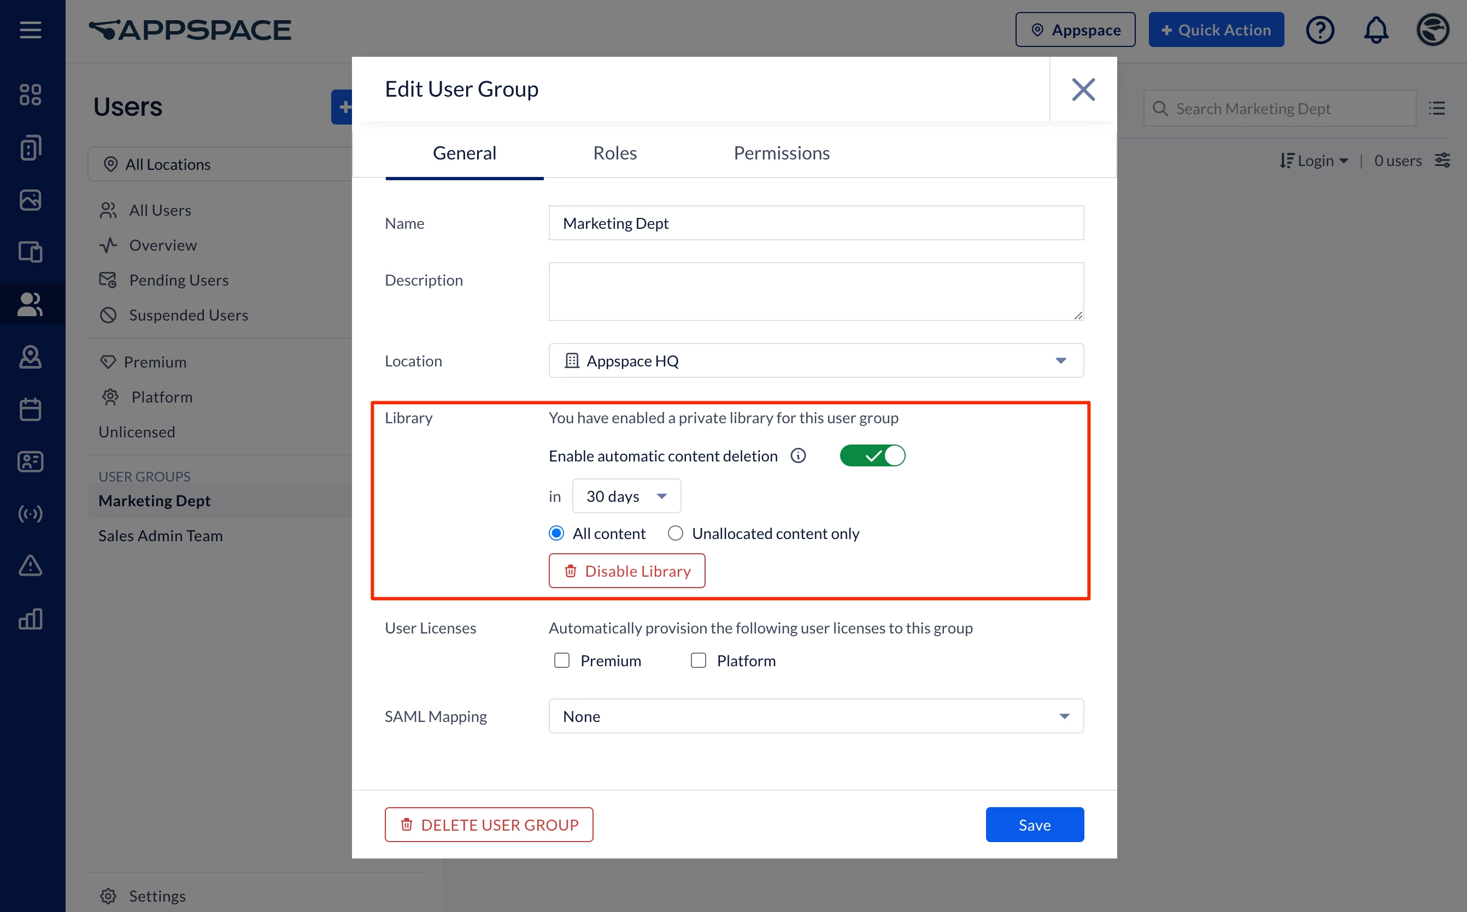Open the calendar icon in left sidebar

[30, 410]
